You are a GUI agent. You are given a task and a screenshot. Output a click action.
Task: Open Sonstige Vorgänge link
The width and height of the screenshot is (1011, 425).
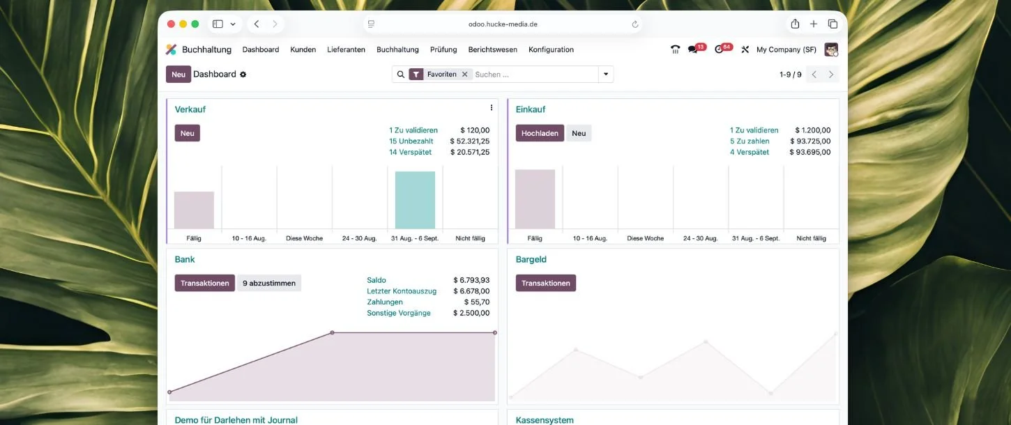point(399,313)
